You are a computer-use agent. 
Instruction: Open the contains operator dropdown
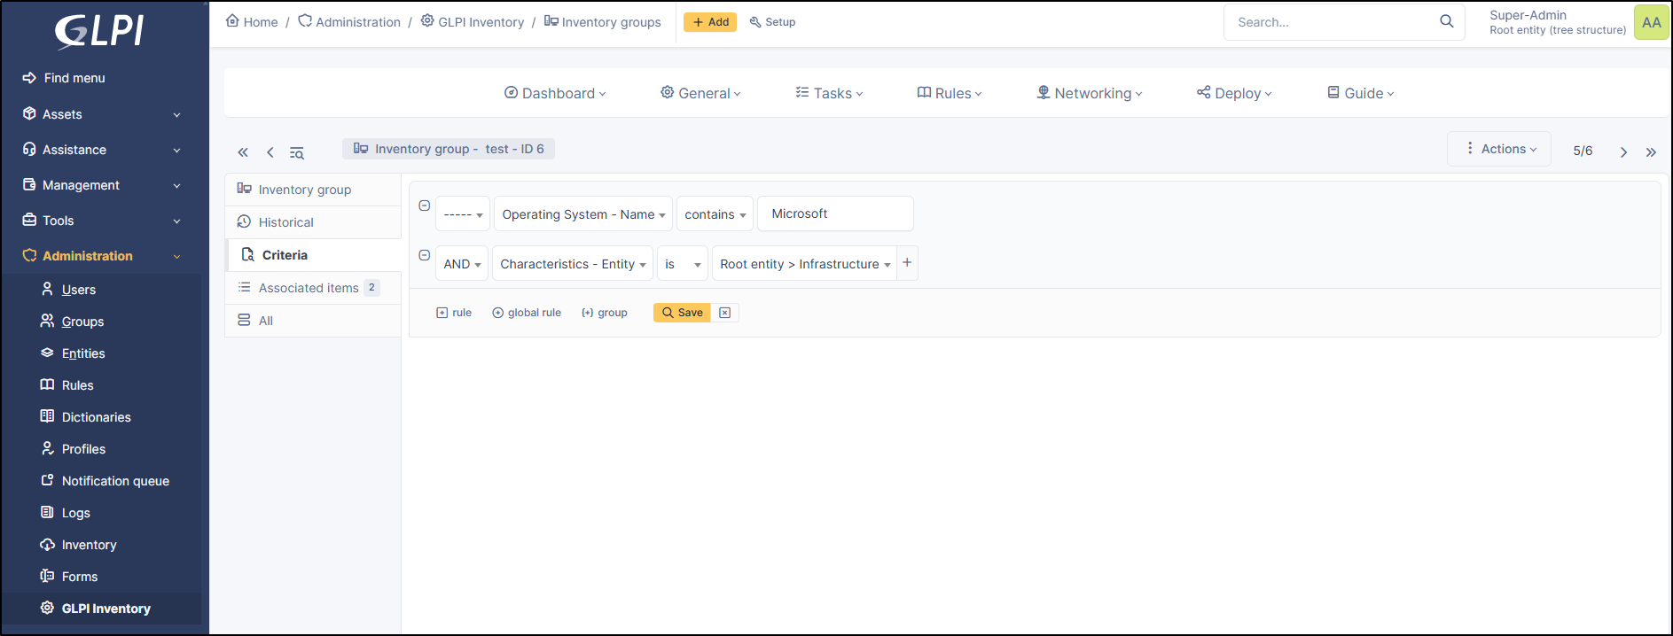715,214
